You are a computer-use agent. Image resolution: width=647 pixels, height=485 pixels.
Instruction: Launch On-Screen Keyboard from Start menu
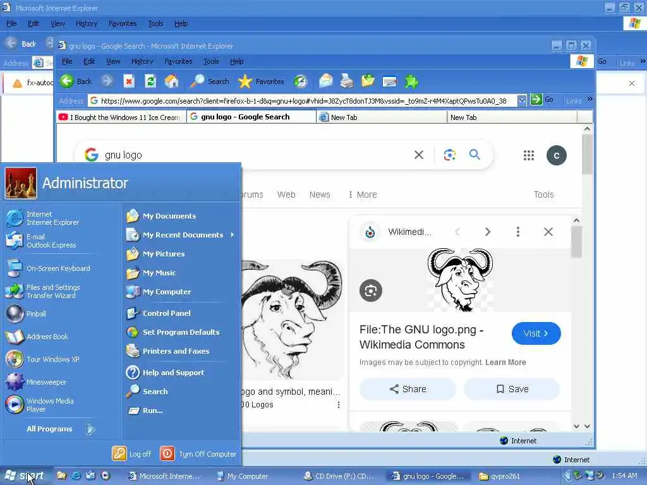point(49,268)
